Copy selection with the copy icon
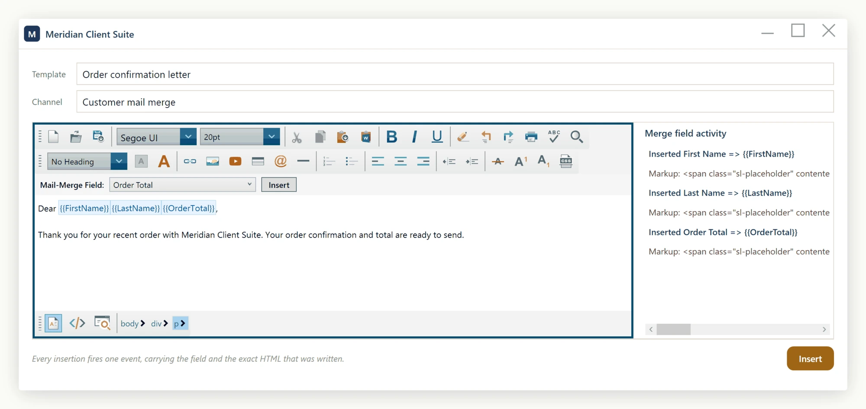 coord(320,137)
